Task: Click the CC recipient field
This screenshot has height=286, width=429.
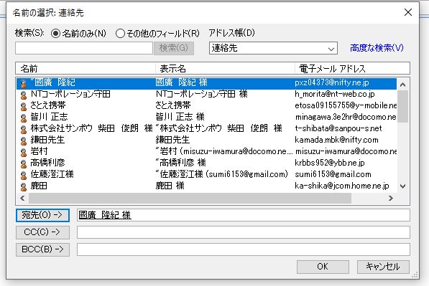Action: coord(243,232)
